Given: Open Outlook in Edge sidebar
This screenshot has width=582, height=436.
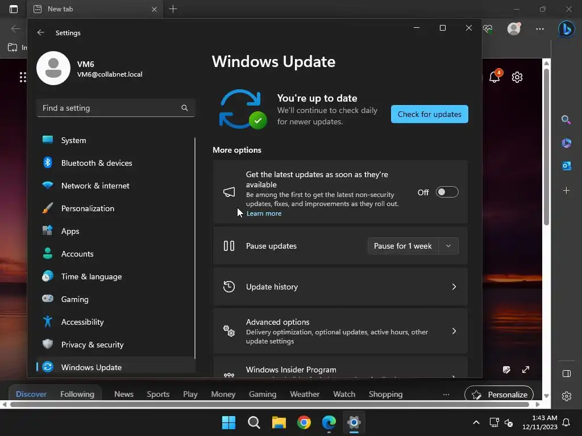Looking at the screenshot, I should 567,166.
